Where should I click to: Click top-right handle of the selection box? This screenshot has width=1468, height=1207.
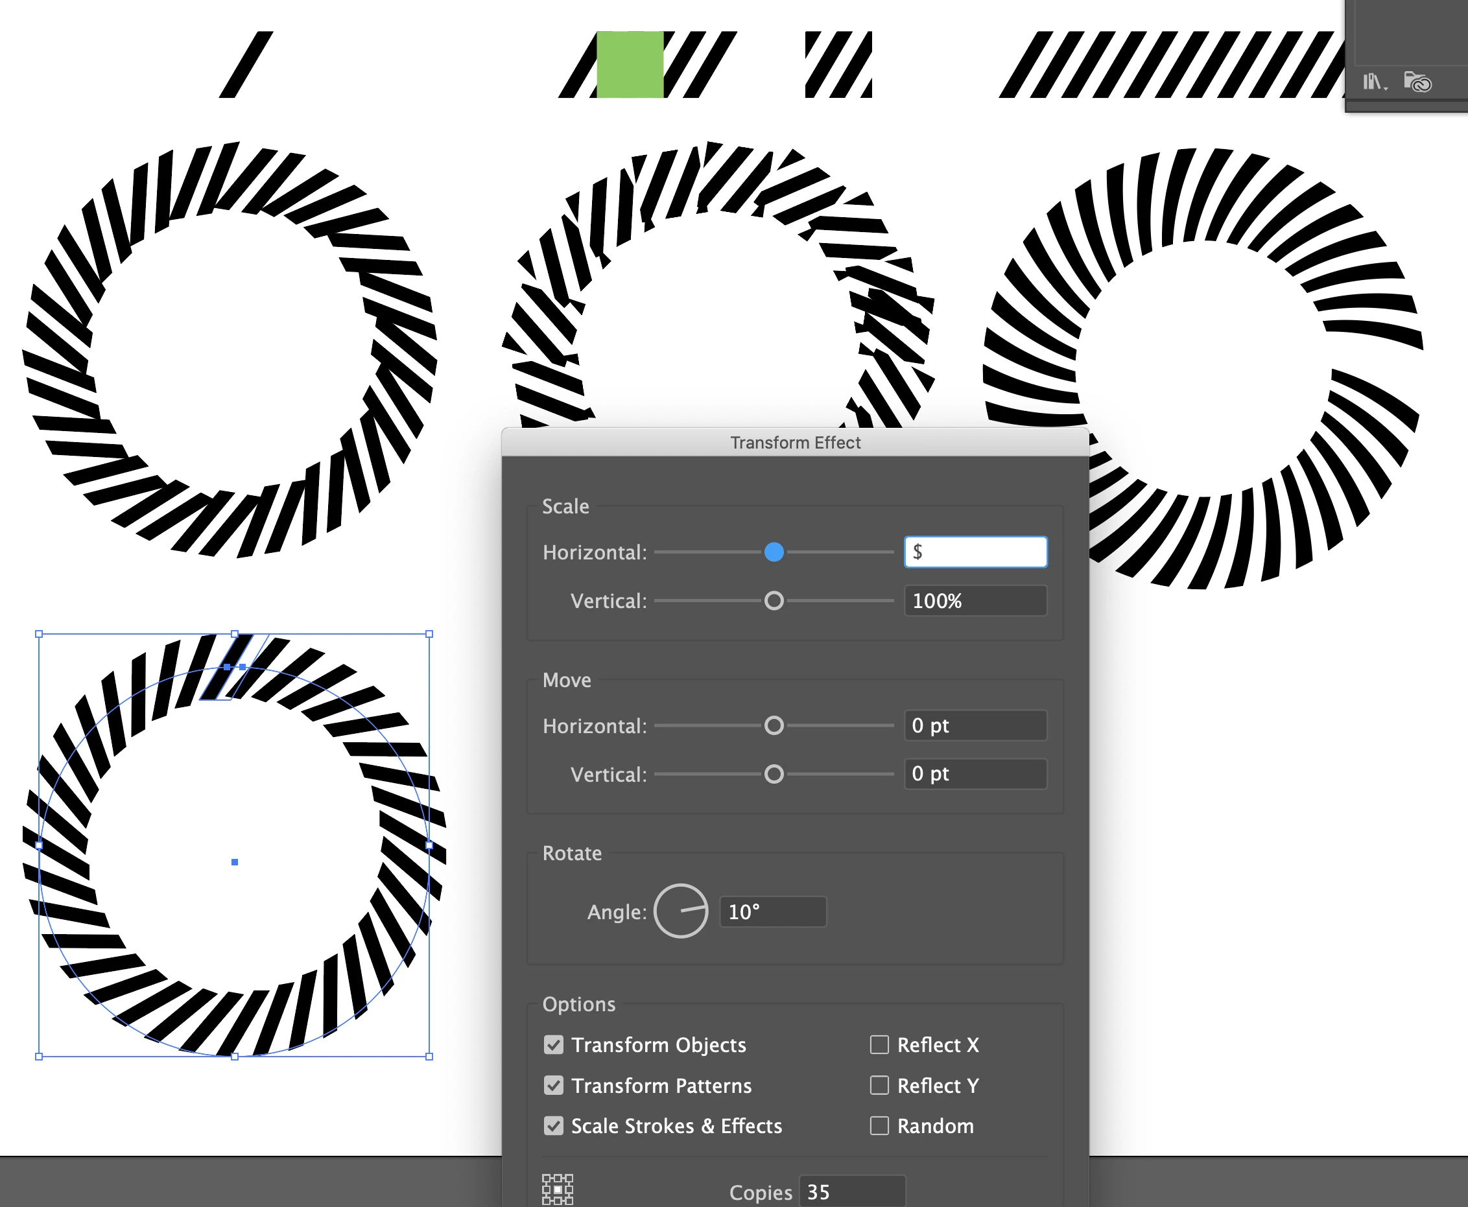[429, 634]
